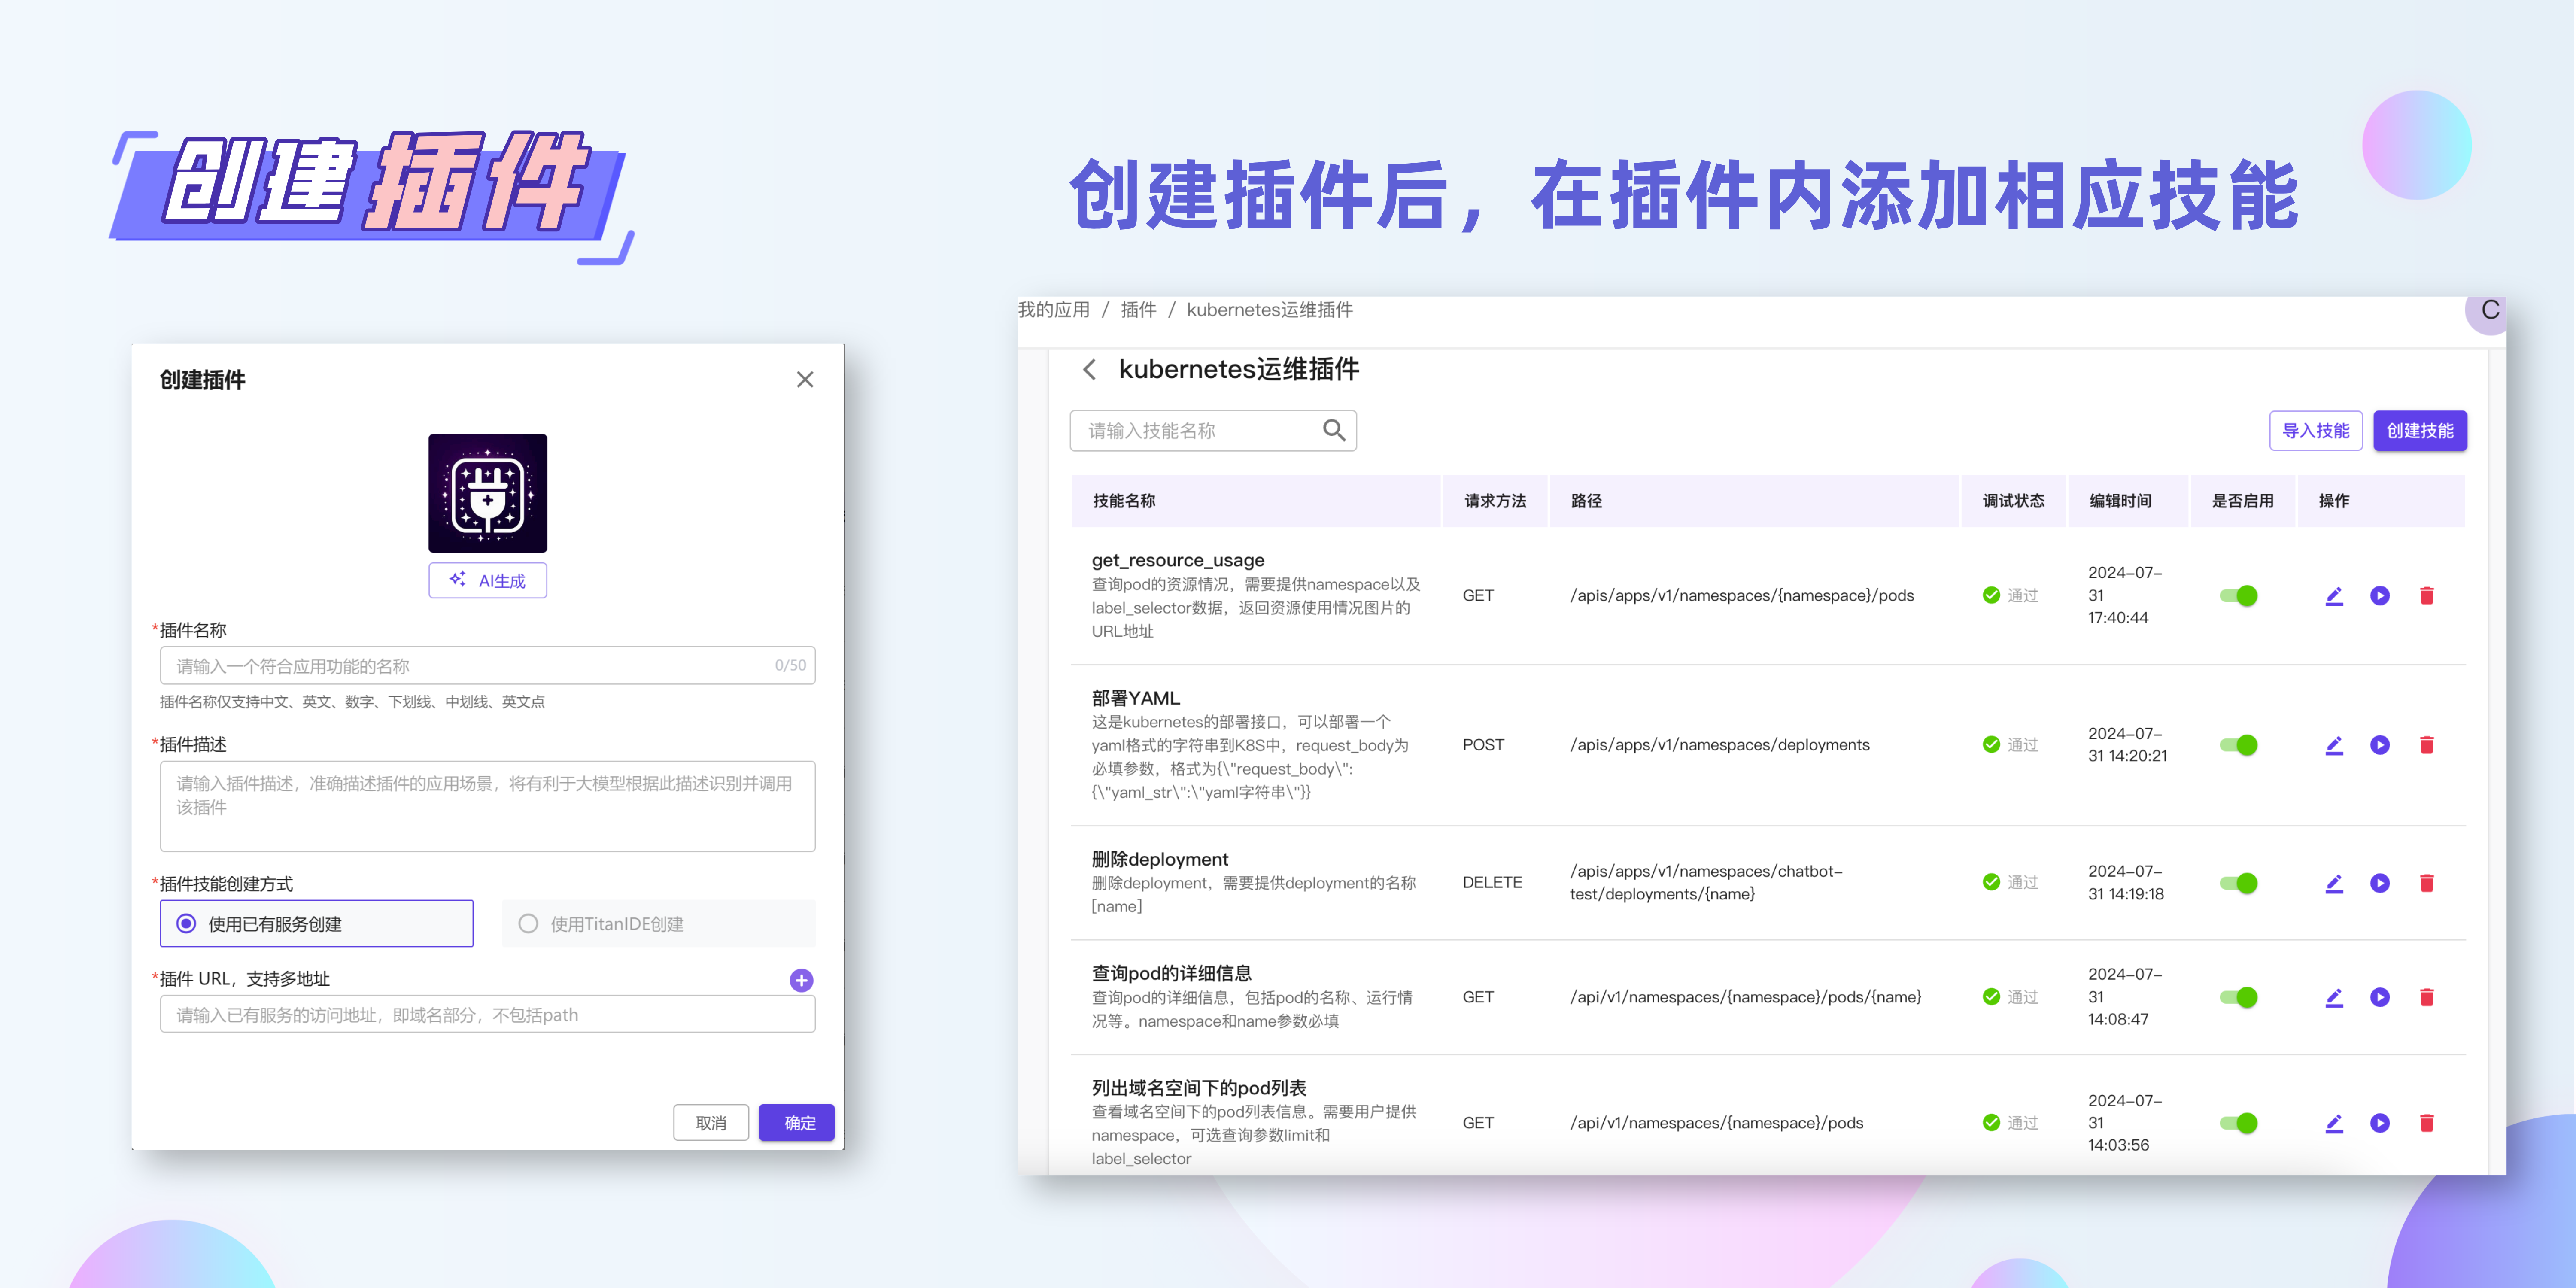Screen dimensions: 2576x1288
Task: Choose 使用TitanIDE创建 radio option
Action: [x=528, y=924]
